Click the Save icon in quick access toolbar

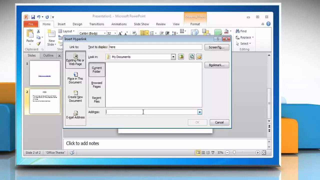tap(33, 17)
